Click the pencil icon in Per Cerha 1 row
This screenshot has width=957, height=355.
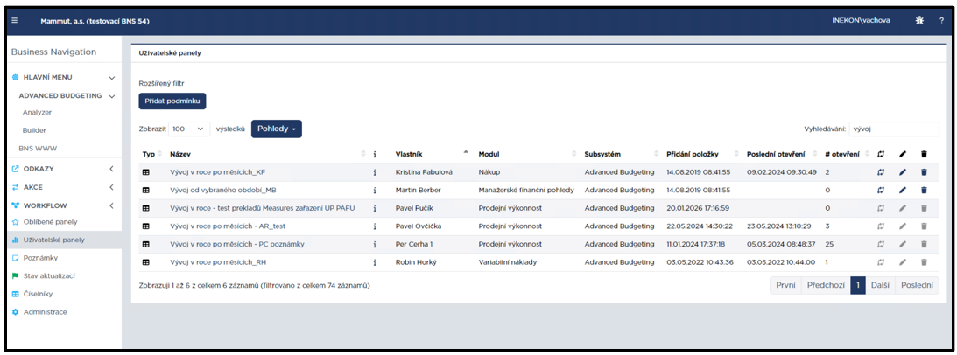tap(903, 244)
